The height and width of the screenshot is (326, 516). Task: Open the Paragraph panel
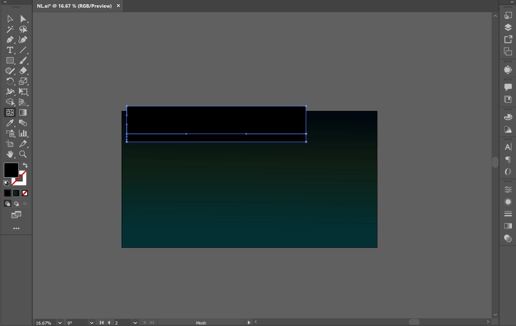[508, 160]
